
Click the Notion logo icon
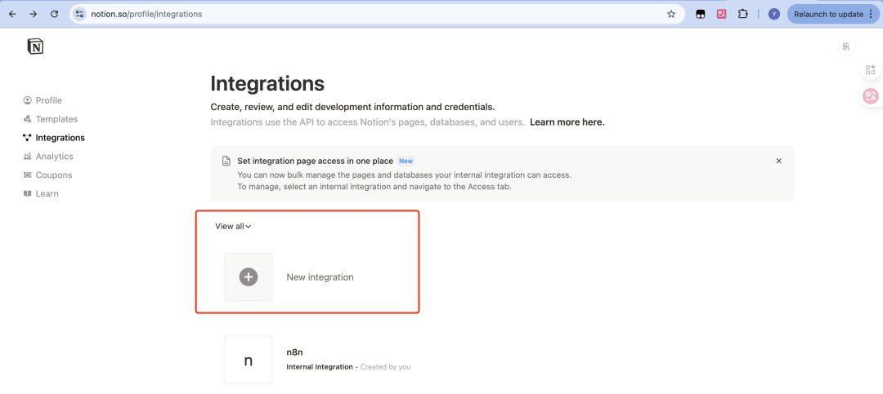tap(35, 46)
